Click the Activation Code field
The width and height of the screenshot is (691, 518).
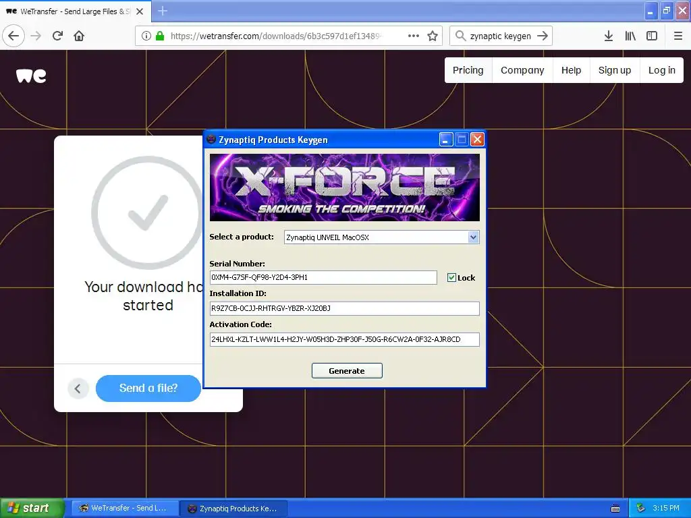pos(345,339)
